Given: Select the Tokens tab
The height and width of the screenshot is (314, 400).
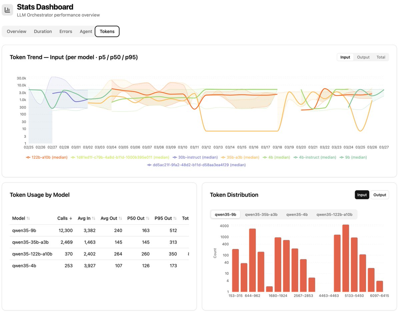Looking at the screenshot, I should coord(107,31).
